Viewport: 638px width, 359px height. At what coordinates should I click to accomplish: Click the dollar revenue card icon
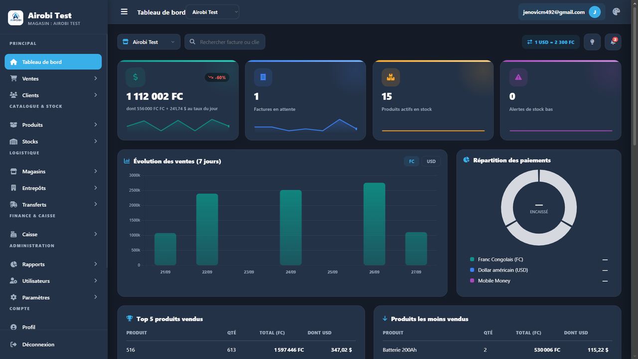(136, 77)
